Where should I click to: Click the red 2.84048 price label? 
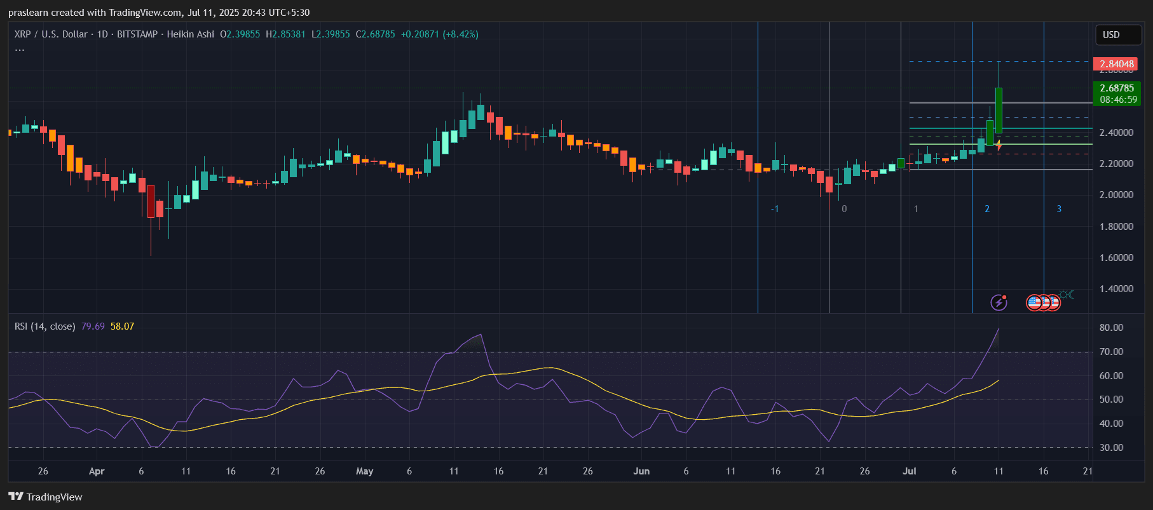pos(1116,64)
